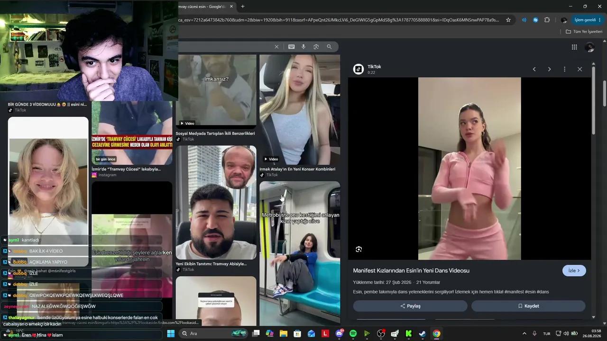Screen dimensions: 607x341
Task: Open Kick app from the taskbar
Action: click(x=408, y=333)
